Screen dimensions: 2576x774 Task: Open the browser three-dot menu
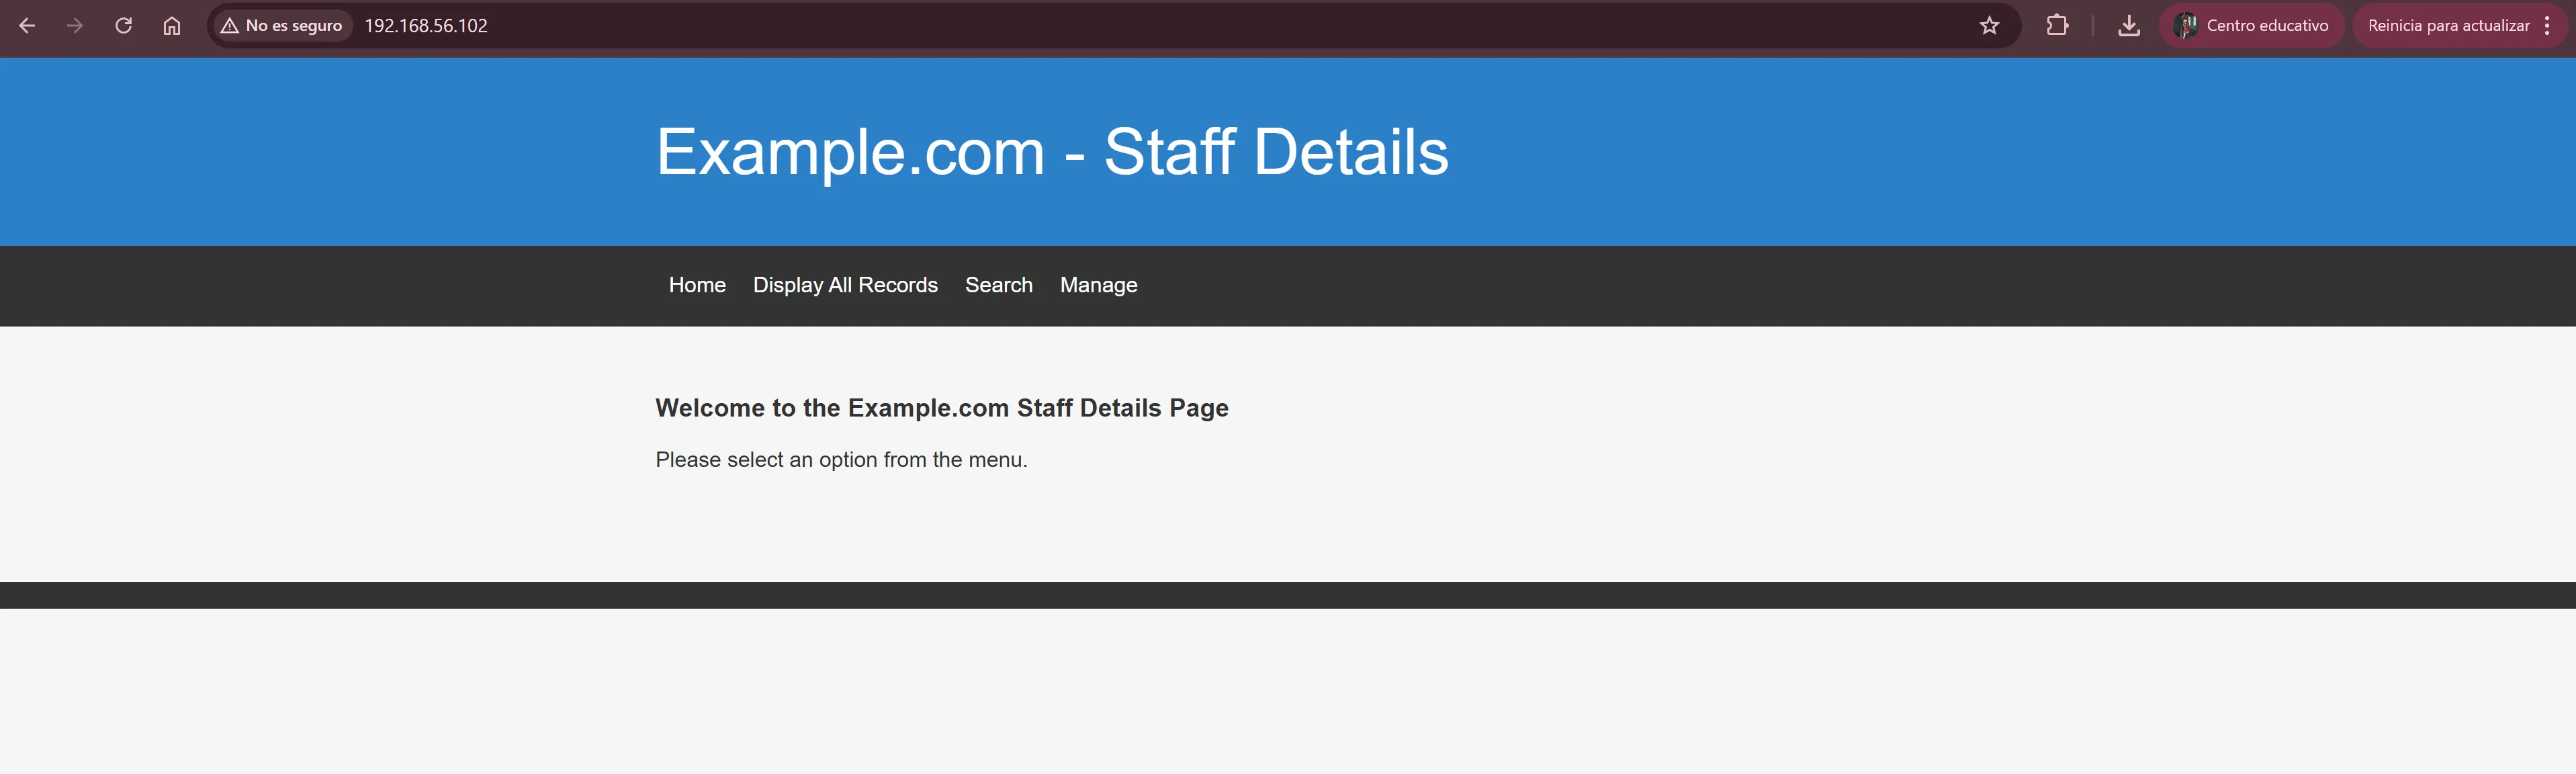pos(2547,26)
